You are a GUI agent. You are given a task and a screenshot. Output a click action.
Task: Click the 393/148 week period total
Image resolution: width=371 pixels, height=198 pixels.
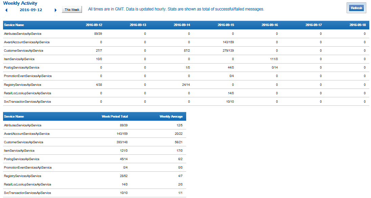[122, 142]
